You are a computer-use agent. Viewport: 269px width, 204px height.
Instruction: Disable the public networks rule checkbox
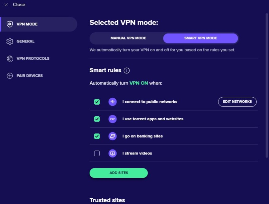[97, 102]
